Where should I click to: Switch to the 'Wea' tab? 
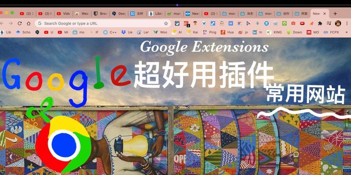[82, 14]
